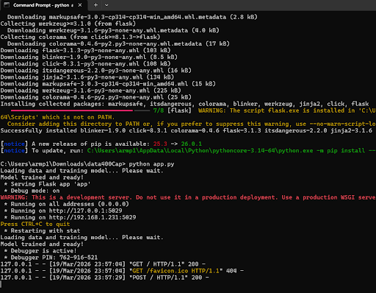Close the Command Prompt - python tab
Image resolution: width=376 pixels, height=293 pixels.
[x=80, y=5]
